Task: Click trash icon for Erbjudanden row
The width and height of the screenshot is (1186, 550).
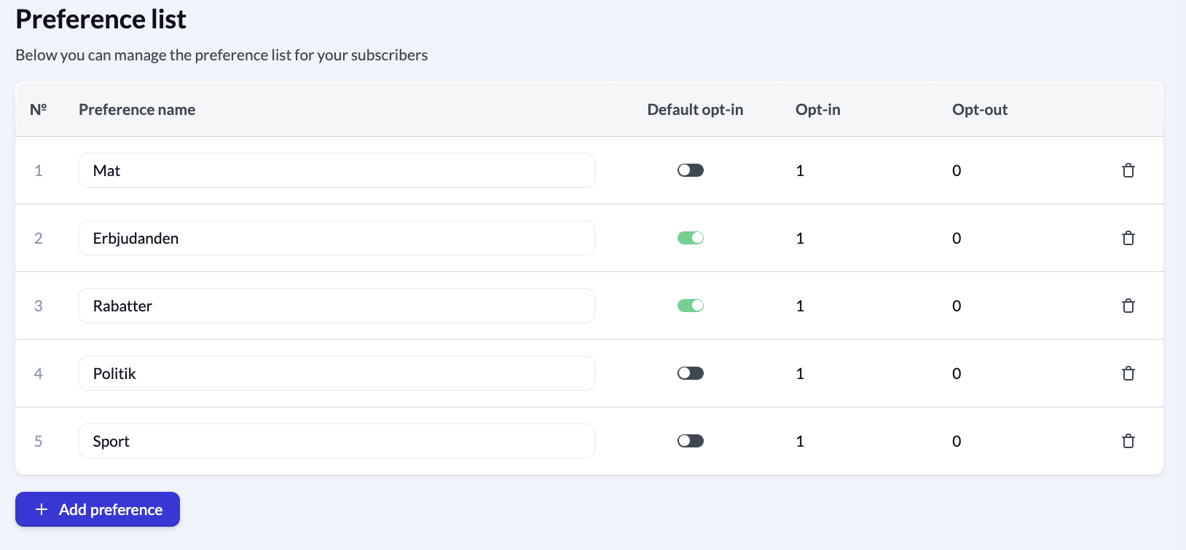Action: coord(1128,238)
